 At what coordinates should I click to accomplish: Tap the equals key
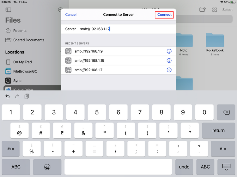(x=94, y=149)
